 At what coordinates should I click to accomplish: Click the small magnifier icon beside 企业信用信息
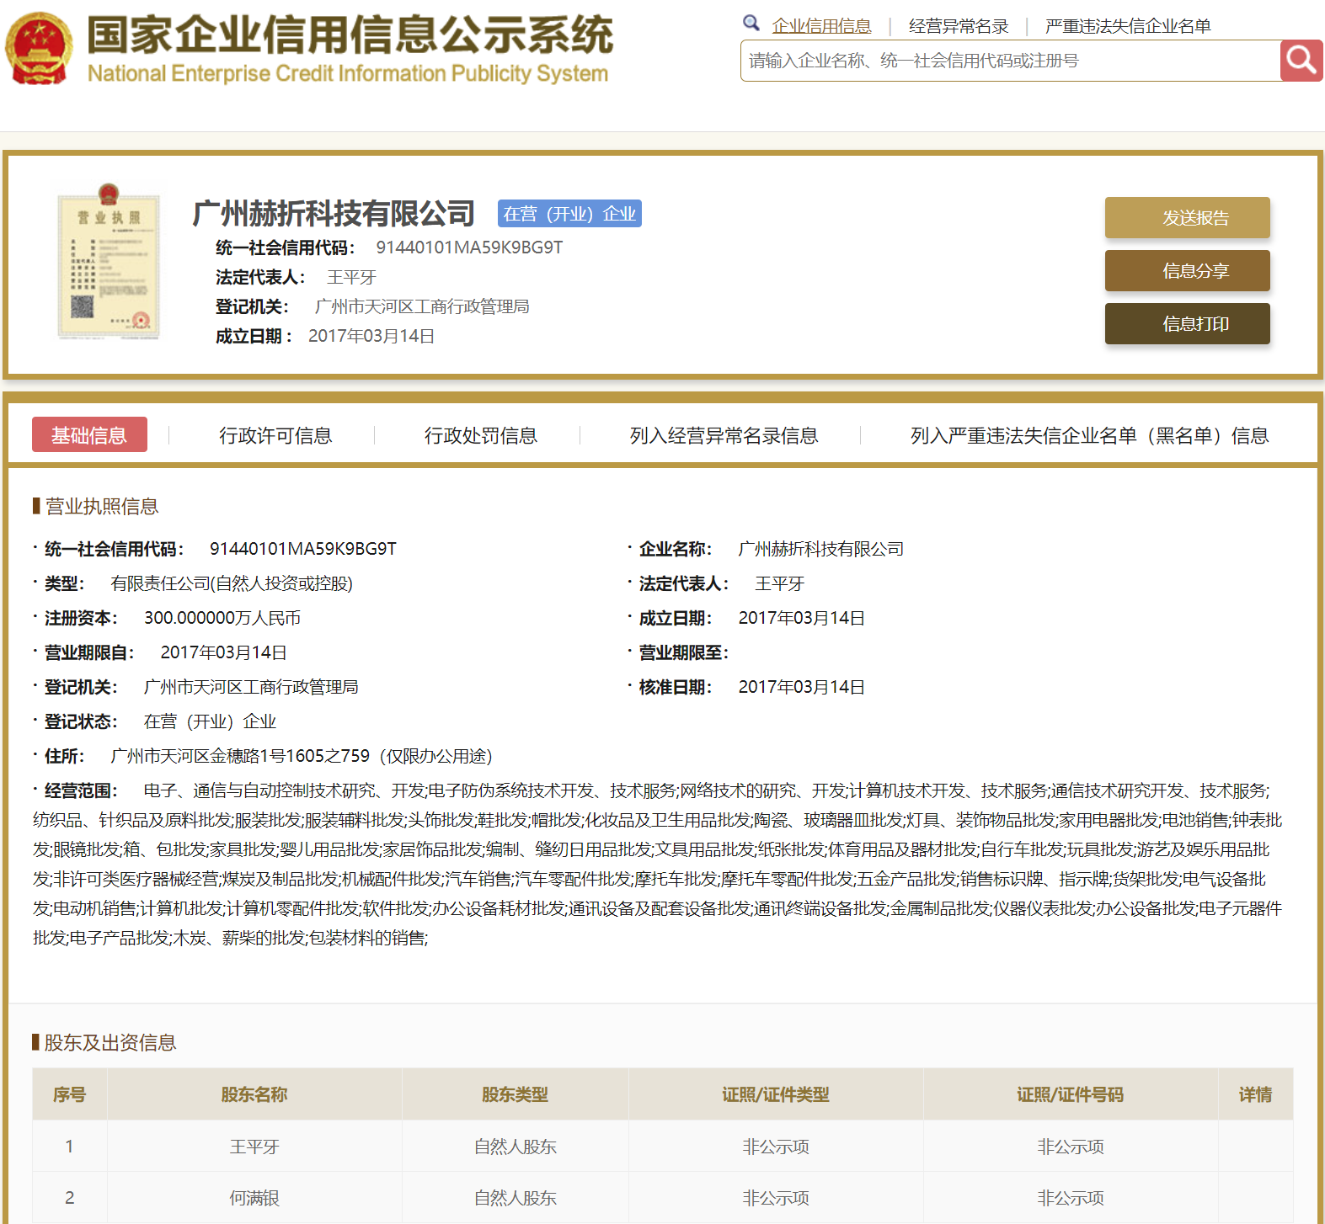751,24
